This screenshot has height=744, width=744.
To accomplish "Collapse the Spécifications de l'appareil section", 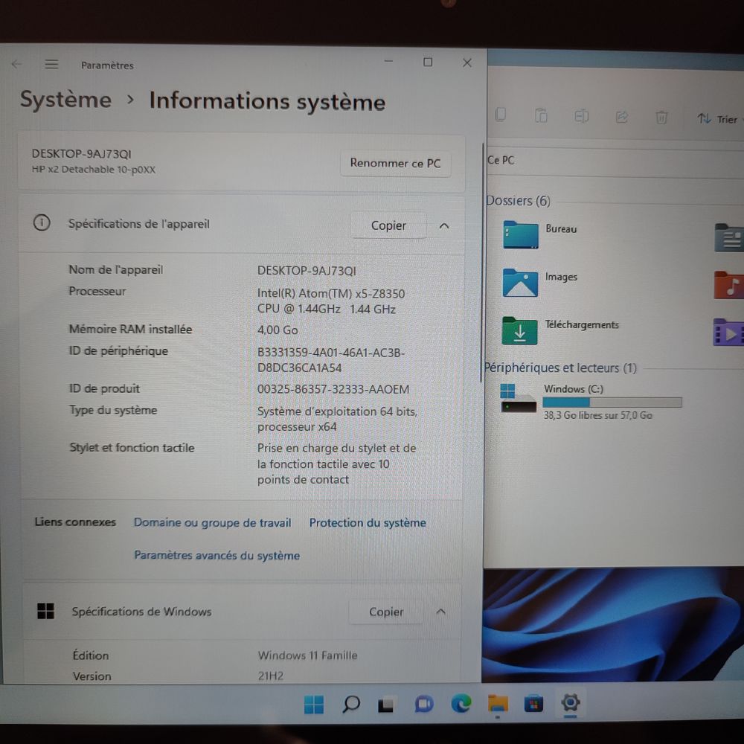I will click(x=444, y=226).
